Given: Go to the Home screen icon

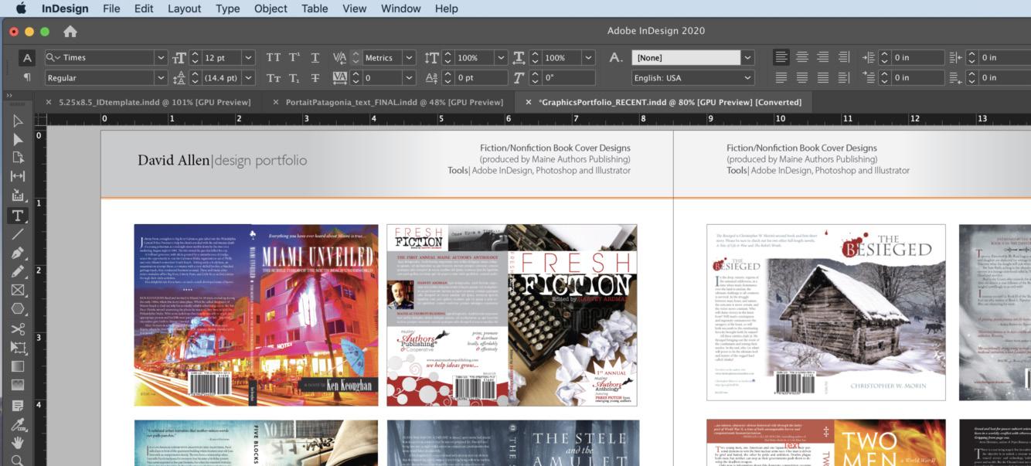Looking at the screenshot, I should click(70, 32).
